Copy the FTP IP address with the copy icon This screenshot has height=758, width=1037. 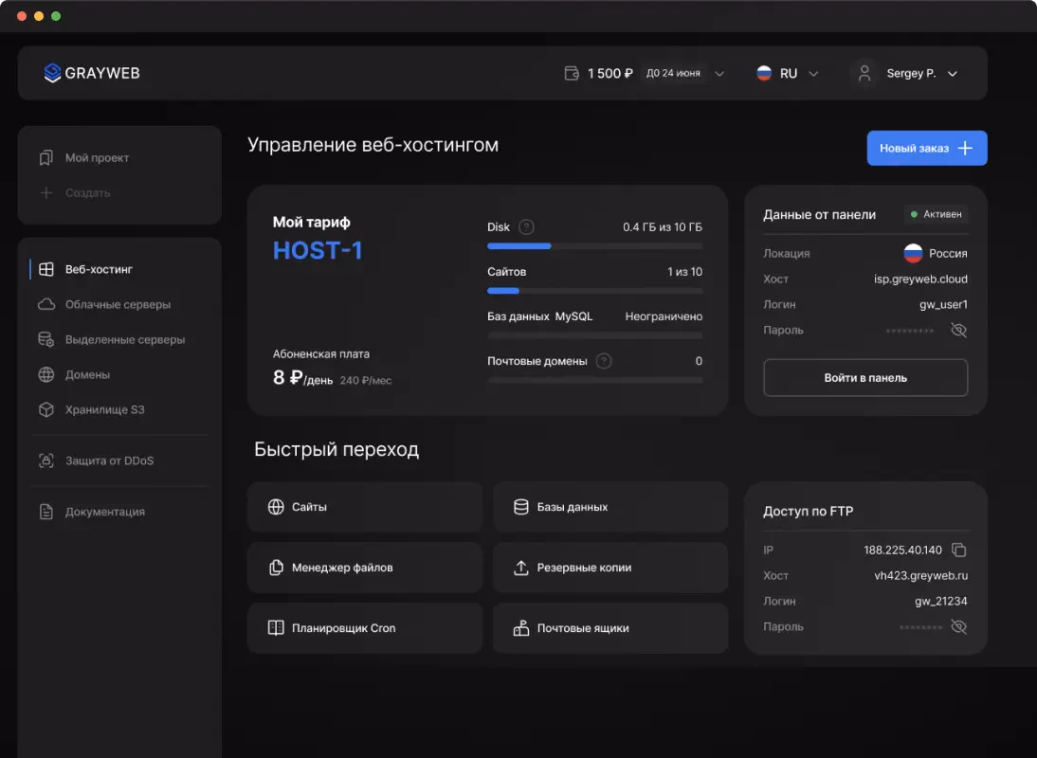[x=959, y=550]
